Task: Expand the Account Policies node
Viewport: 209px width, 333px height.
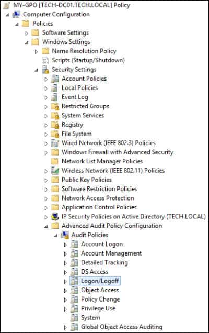Action: click(x=46, y=79)
